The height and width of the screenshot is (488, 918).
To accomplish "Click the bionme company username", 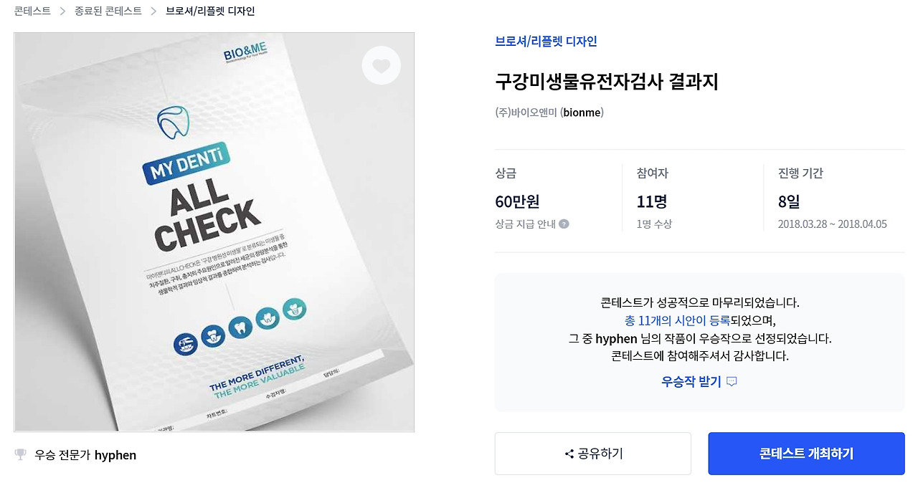I will [x=582, y=113].
